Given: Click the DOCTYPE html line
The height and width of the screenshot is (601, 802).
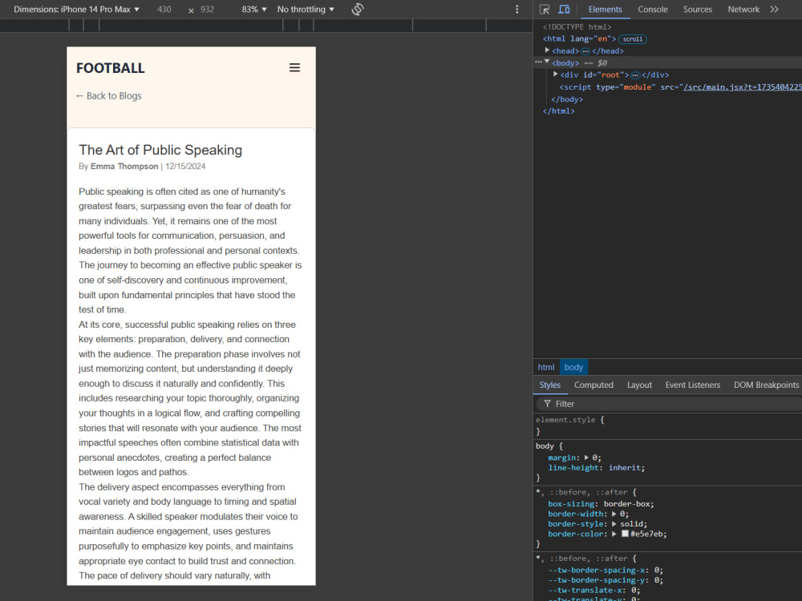Looking at the screenshot, I should point(577,26).
